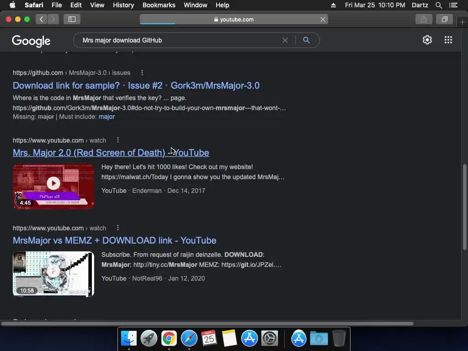The image size is (468, 351).
Task: Click the youtube.com address bar
Action: pyautogui.click(x=234, y=19)
